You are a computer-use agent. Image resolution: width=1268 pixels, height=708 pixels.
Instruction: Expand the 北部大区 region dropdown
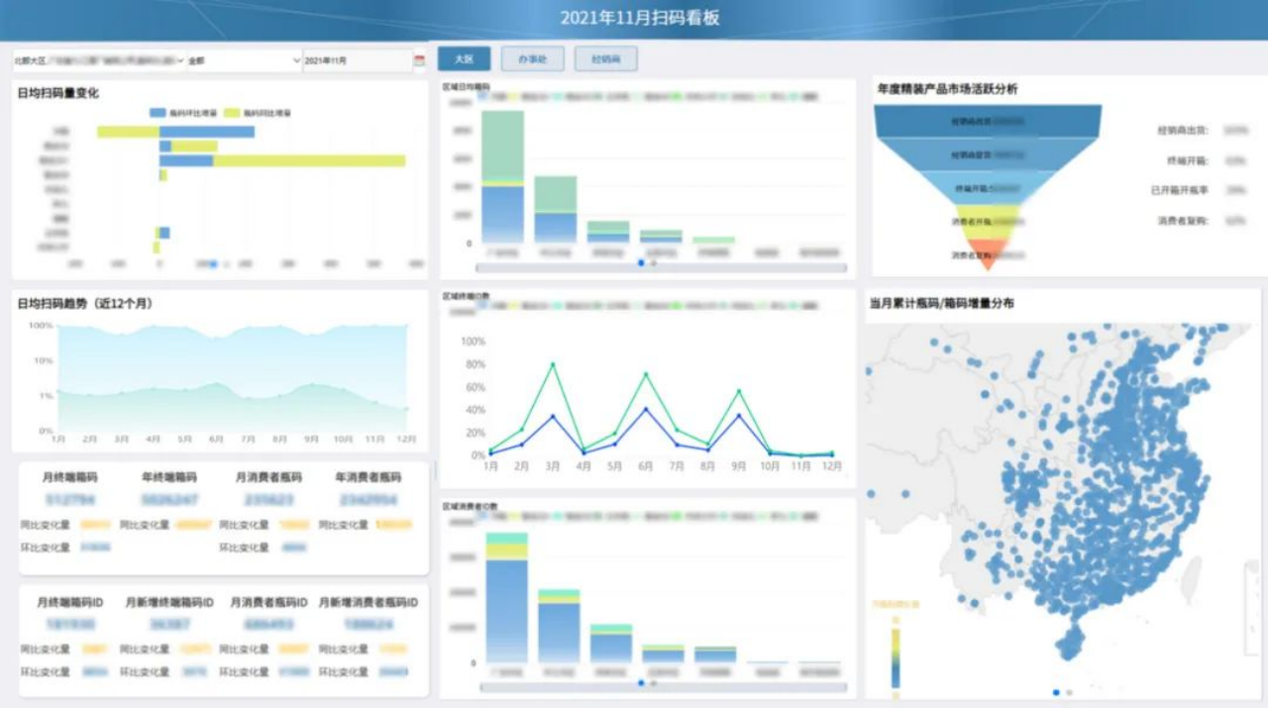pyautogui.click(x=98, y=60)
